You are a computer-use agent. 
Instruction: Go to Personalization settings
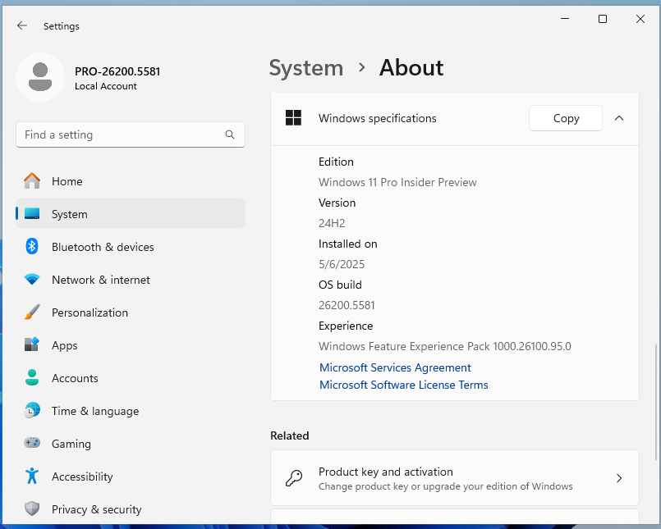(131, 312)
